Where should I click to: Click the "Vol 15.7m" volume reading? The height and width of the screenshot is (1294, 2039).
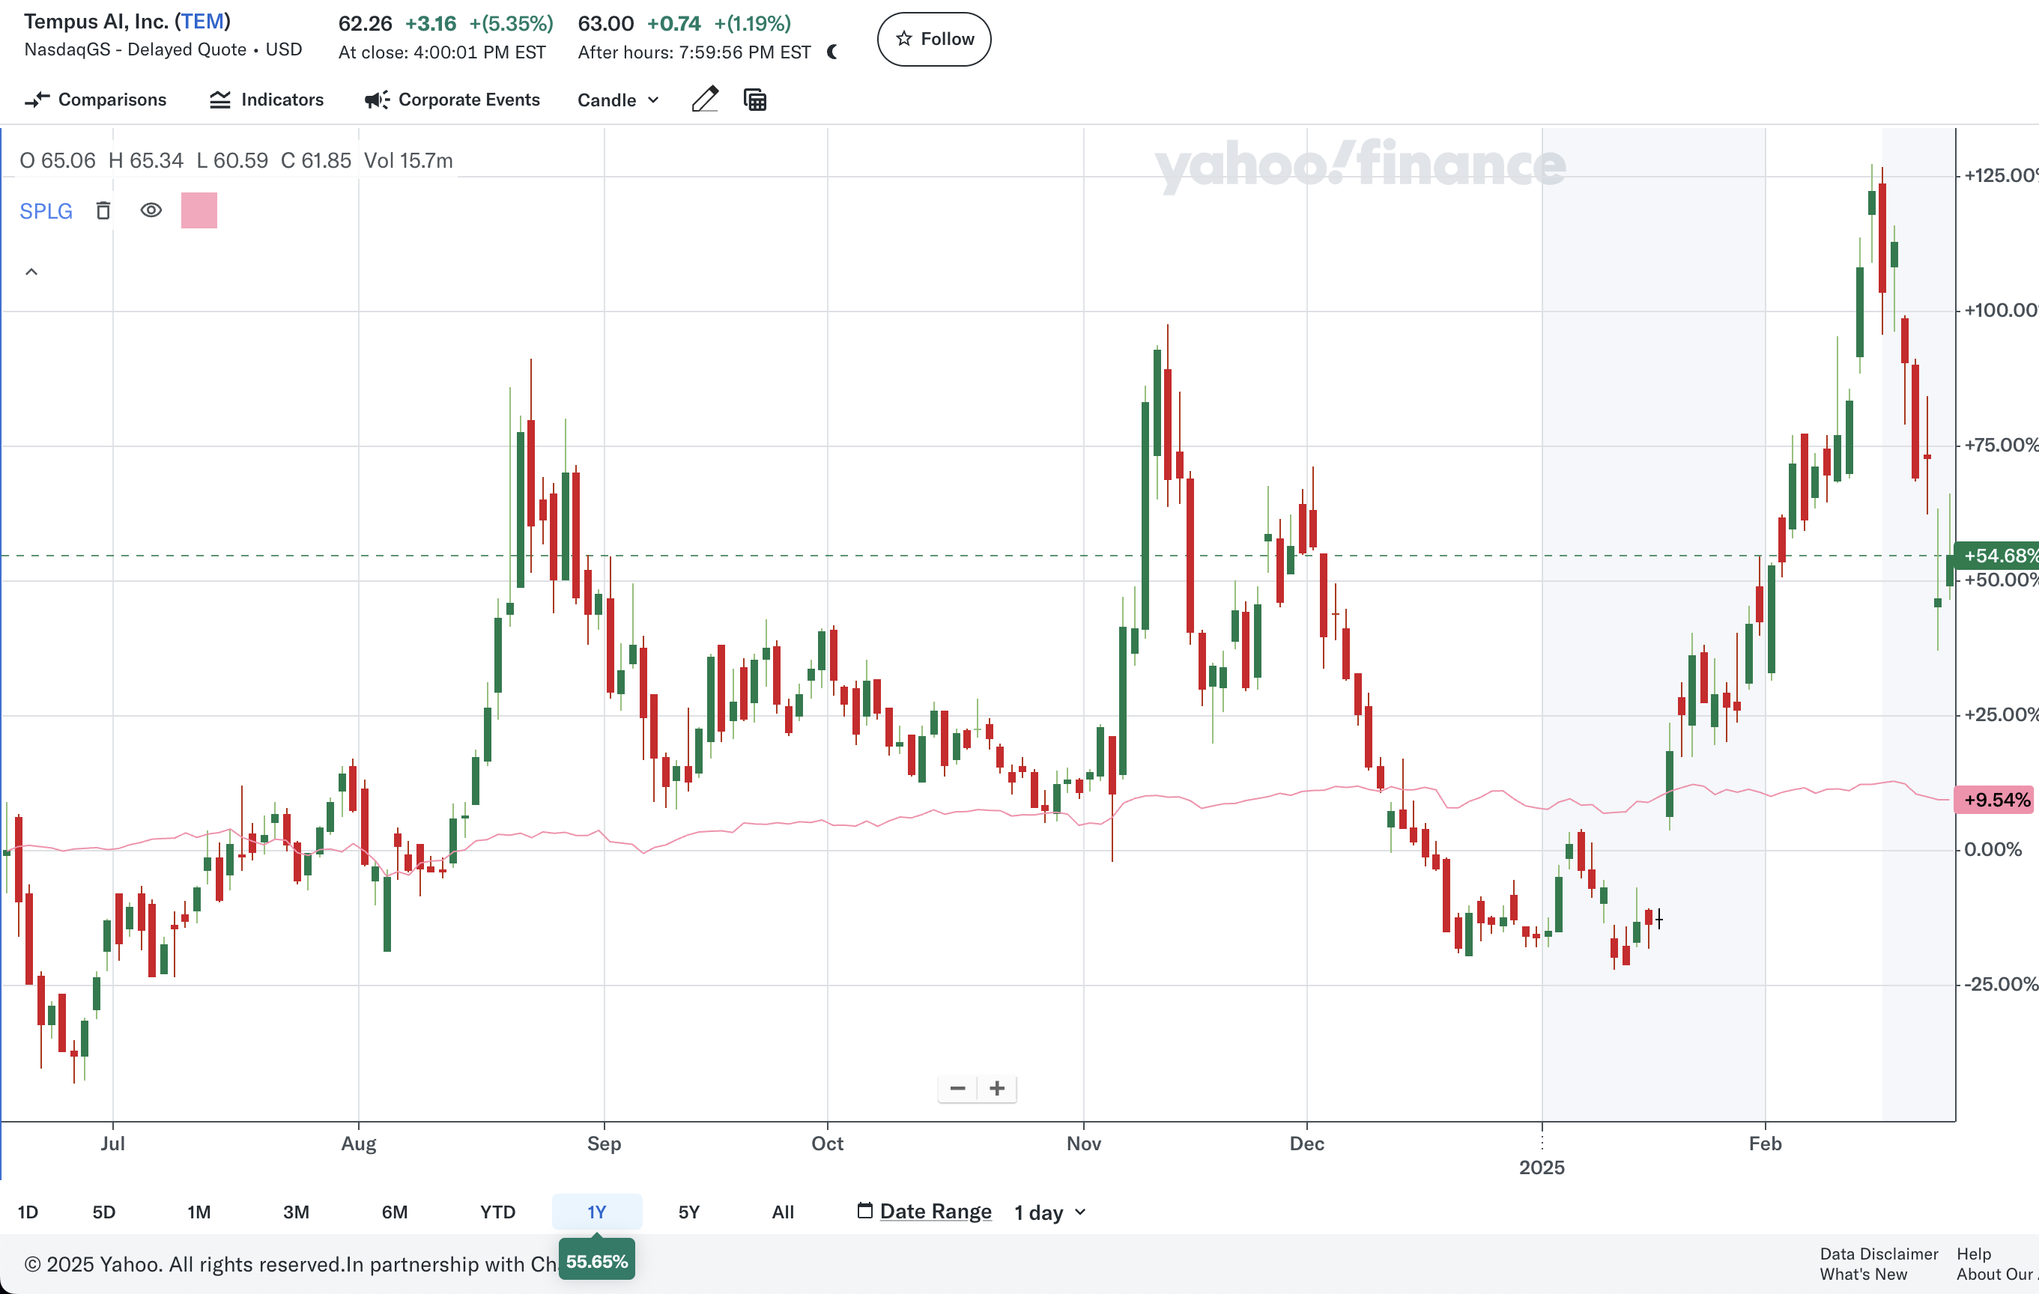coord(408,161)
